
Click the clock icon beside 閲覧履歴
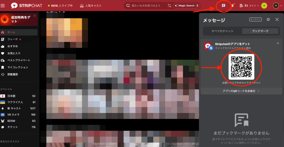point(2,74)
